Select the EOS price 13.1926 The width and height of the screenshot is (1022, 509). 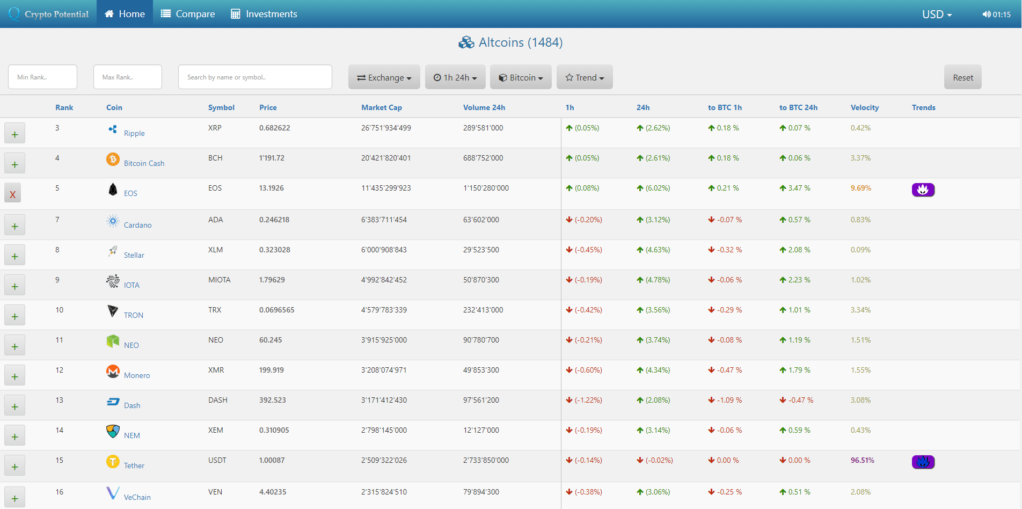tap(272, 188)
